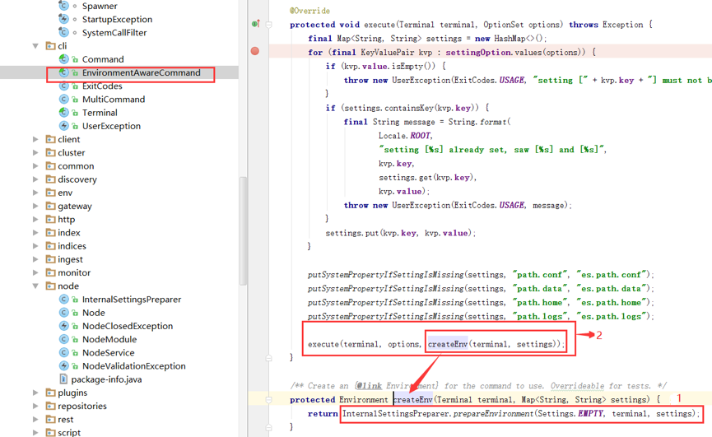The image size is (712, 437).
Task: Toggle the red breakpoint in the gutter
Action: 255,51
